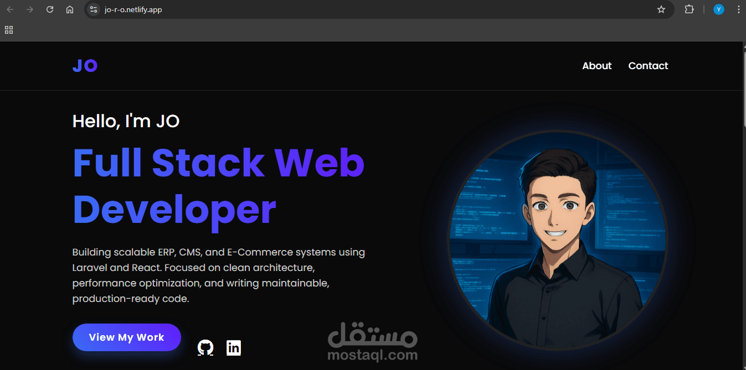746x370 pixels.
Task: Open the tab groups grid icon
Action: 8,29
